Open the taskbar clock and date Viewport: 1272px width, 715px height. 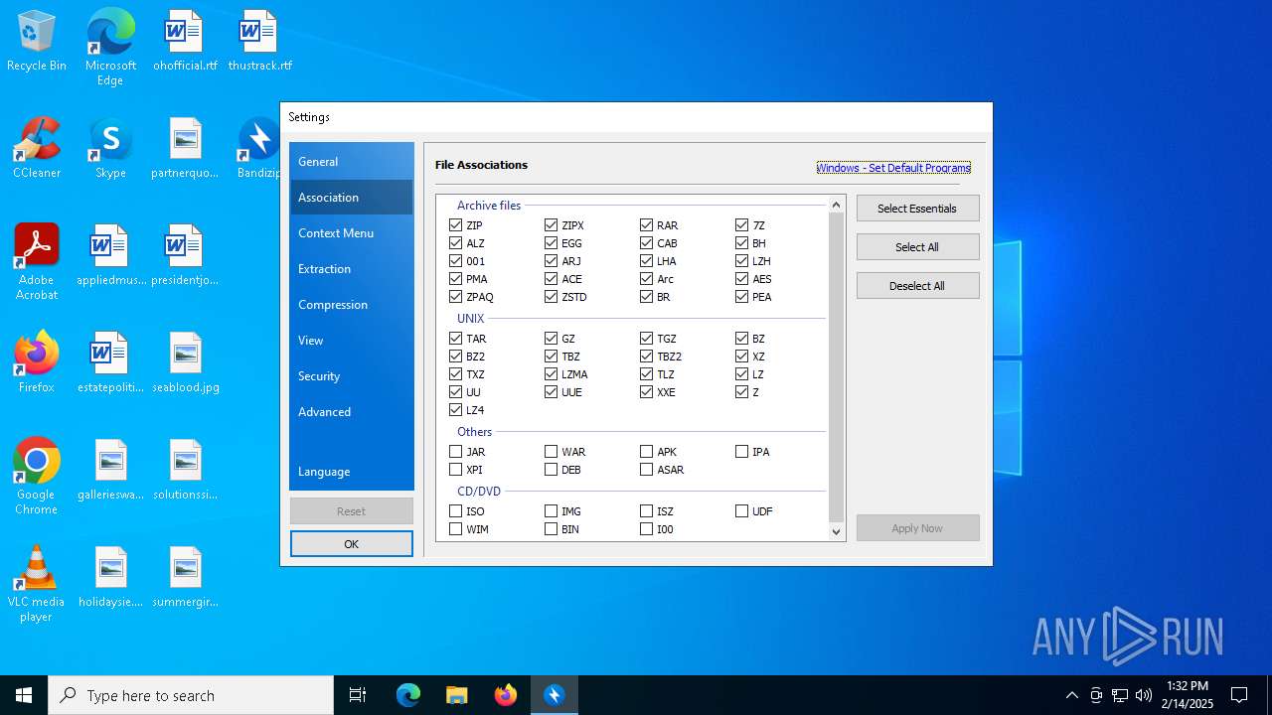(x=1188, y=695)
